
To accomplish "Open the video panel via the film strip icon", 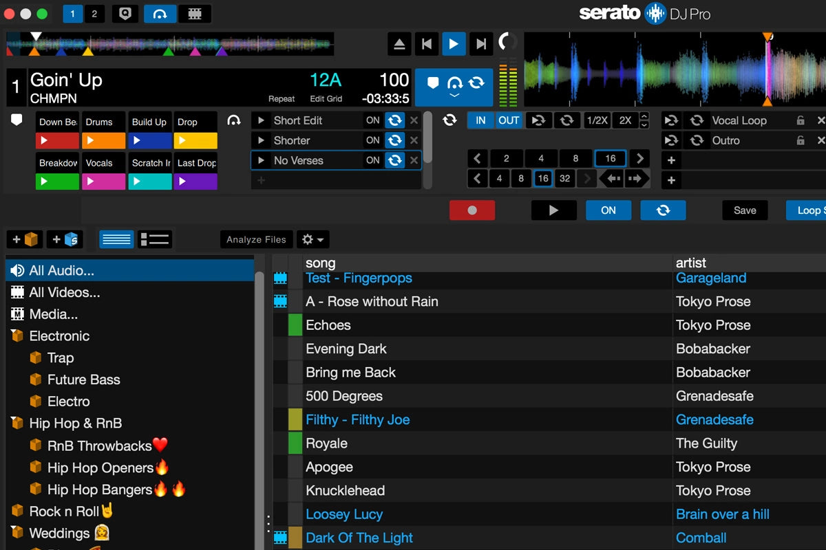I will [195, 14].
